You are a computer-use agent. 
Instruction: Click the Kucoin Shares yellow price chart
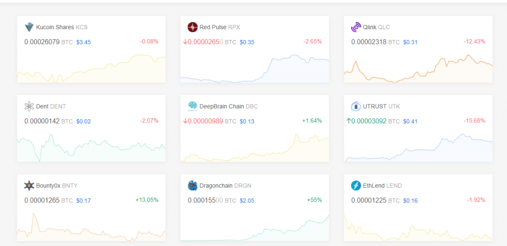click(x=91, y=68)
